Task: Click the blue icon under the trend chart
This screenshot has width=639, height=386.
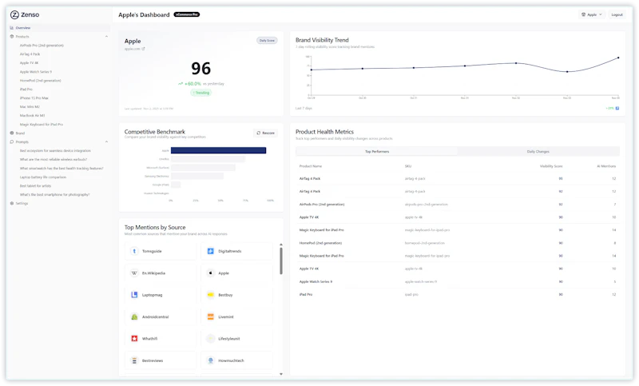Action: click(617, 109)
